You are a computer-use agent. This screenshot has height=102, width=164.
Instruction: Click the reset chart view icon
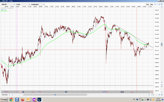pos(162,95)
